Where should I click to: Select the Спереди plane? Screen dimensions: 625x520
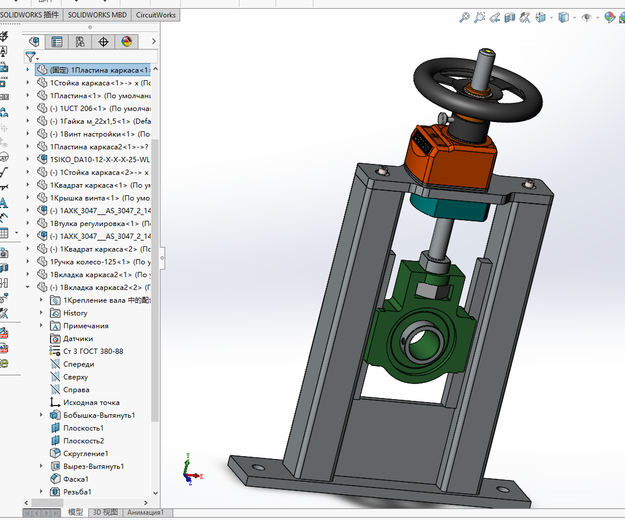click(x=73, y=364)
